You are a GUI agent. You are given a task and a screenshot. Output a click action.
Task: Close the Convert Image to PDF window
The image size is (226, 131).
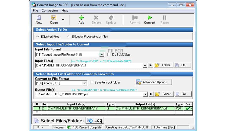coord(190,5)
